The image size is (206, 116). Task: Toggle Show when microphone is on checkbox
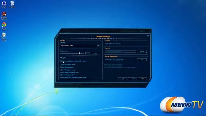[60, 72]
